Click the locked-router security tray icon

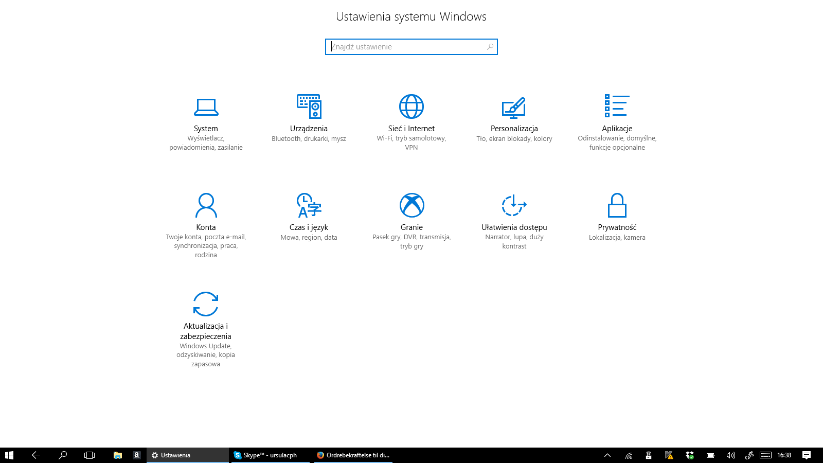coord(649,455)
